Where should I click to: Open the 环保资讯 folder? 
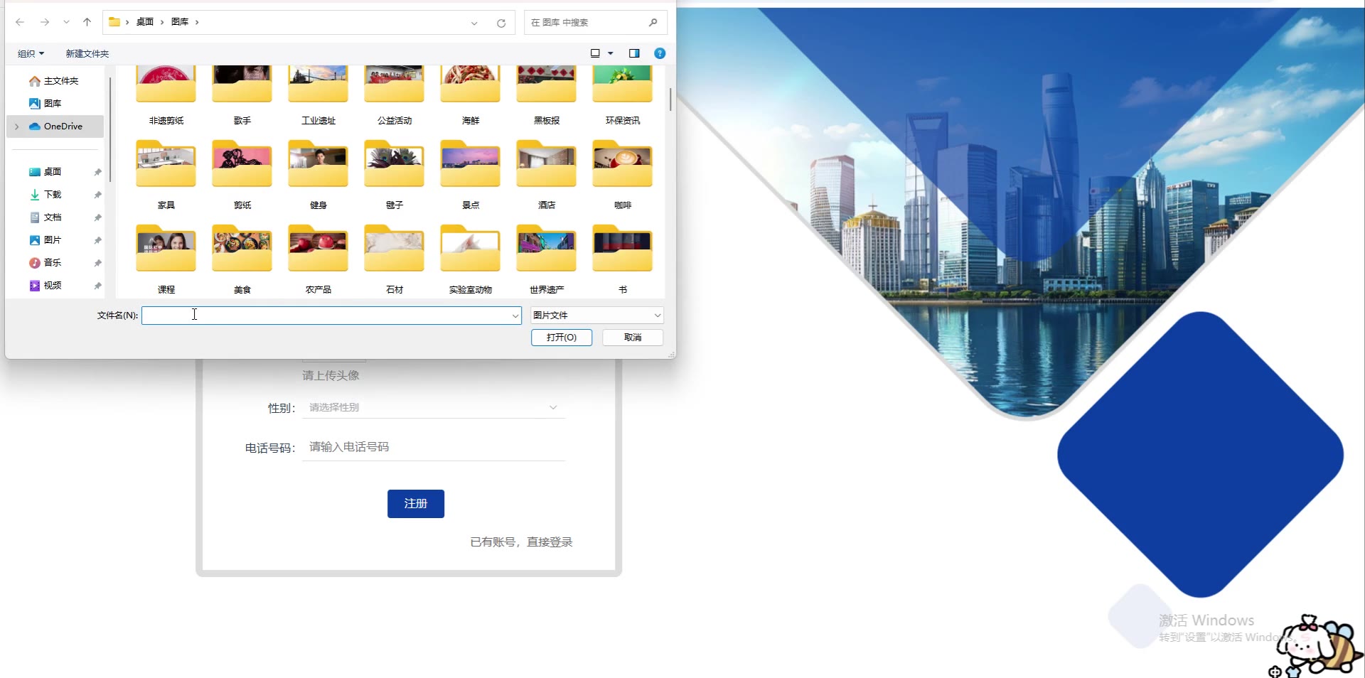(x=622, y=95)
